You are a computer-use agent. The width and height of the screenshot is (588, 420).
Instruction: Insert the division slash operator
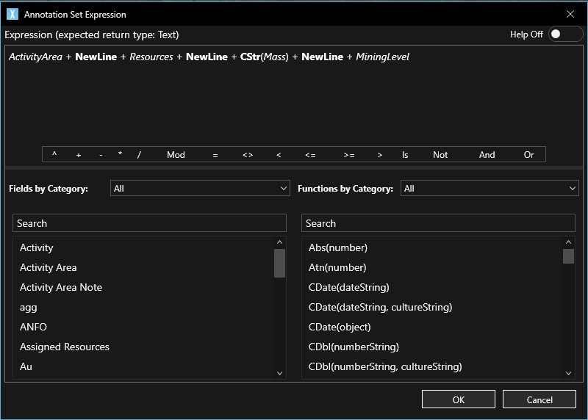(x=139, y=155)
